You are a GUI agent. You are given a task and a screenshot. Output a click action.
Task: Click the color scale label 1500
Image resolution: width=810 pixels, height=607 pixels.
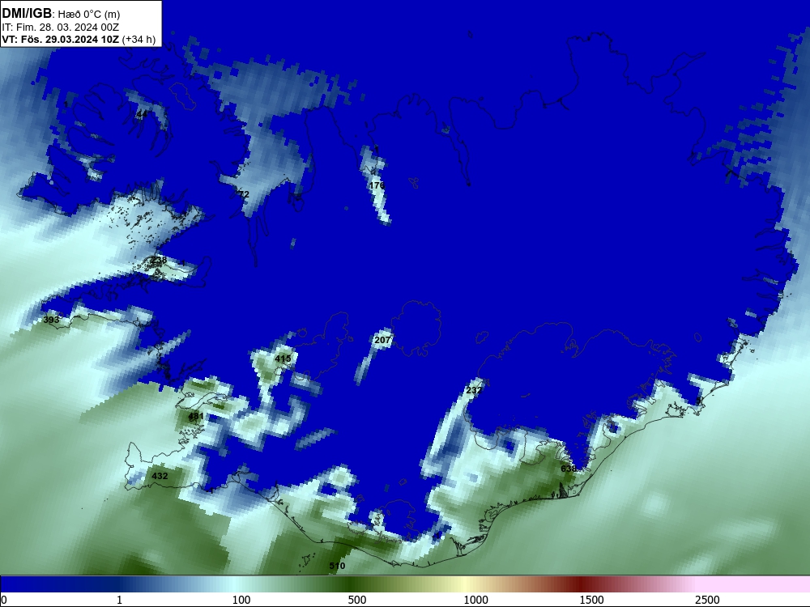point(591,600)
